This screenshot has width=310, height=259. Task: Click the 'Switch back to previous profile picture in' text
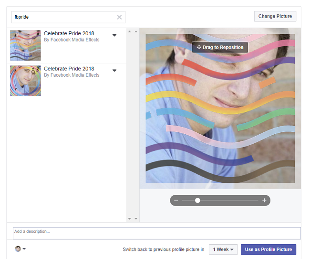[x=163, y=249]
